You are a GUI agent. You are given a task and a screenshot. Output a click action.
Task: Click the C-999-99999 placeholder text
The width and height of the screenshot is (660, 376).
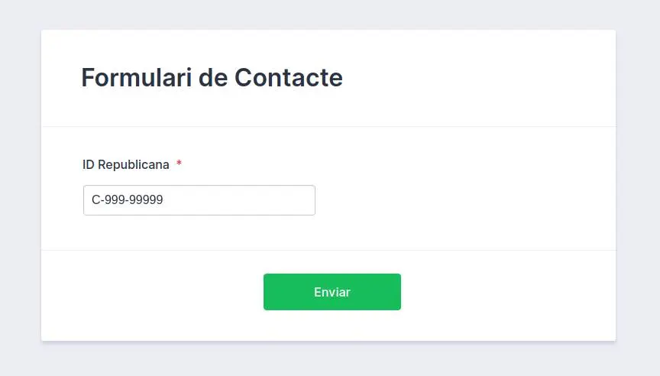pos(127,199)
